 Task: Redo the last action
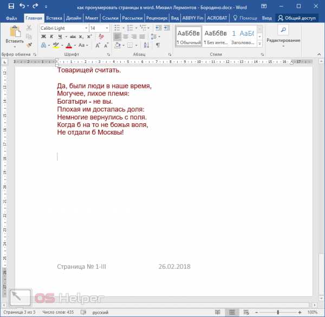(x=35, y=6)
